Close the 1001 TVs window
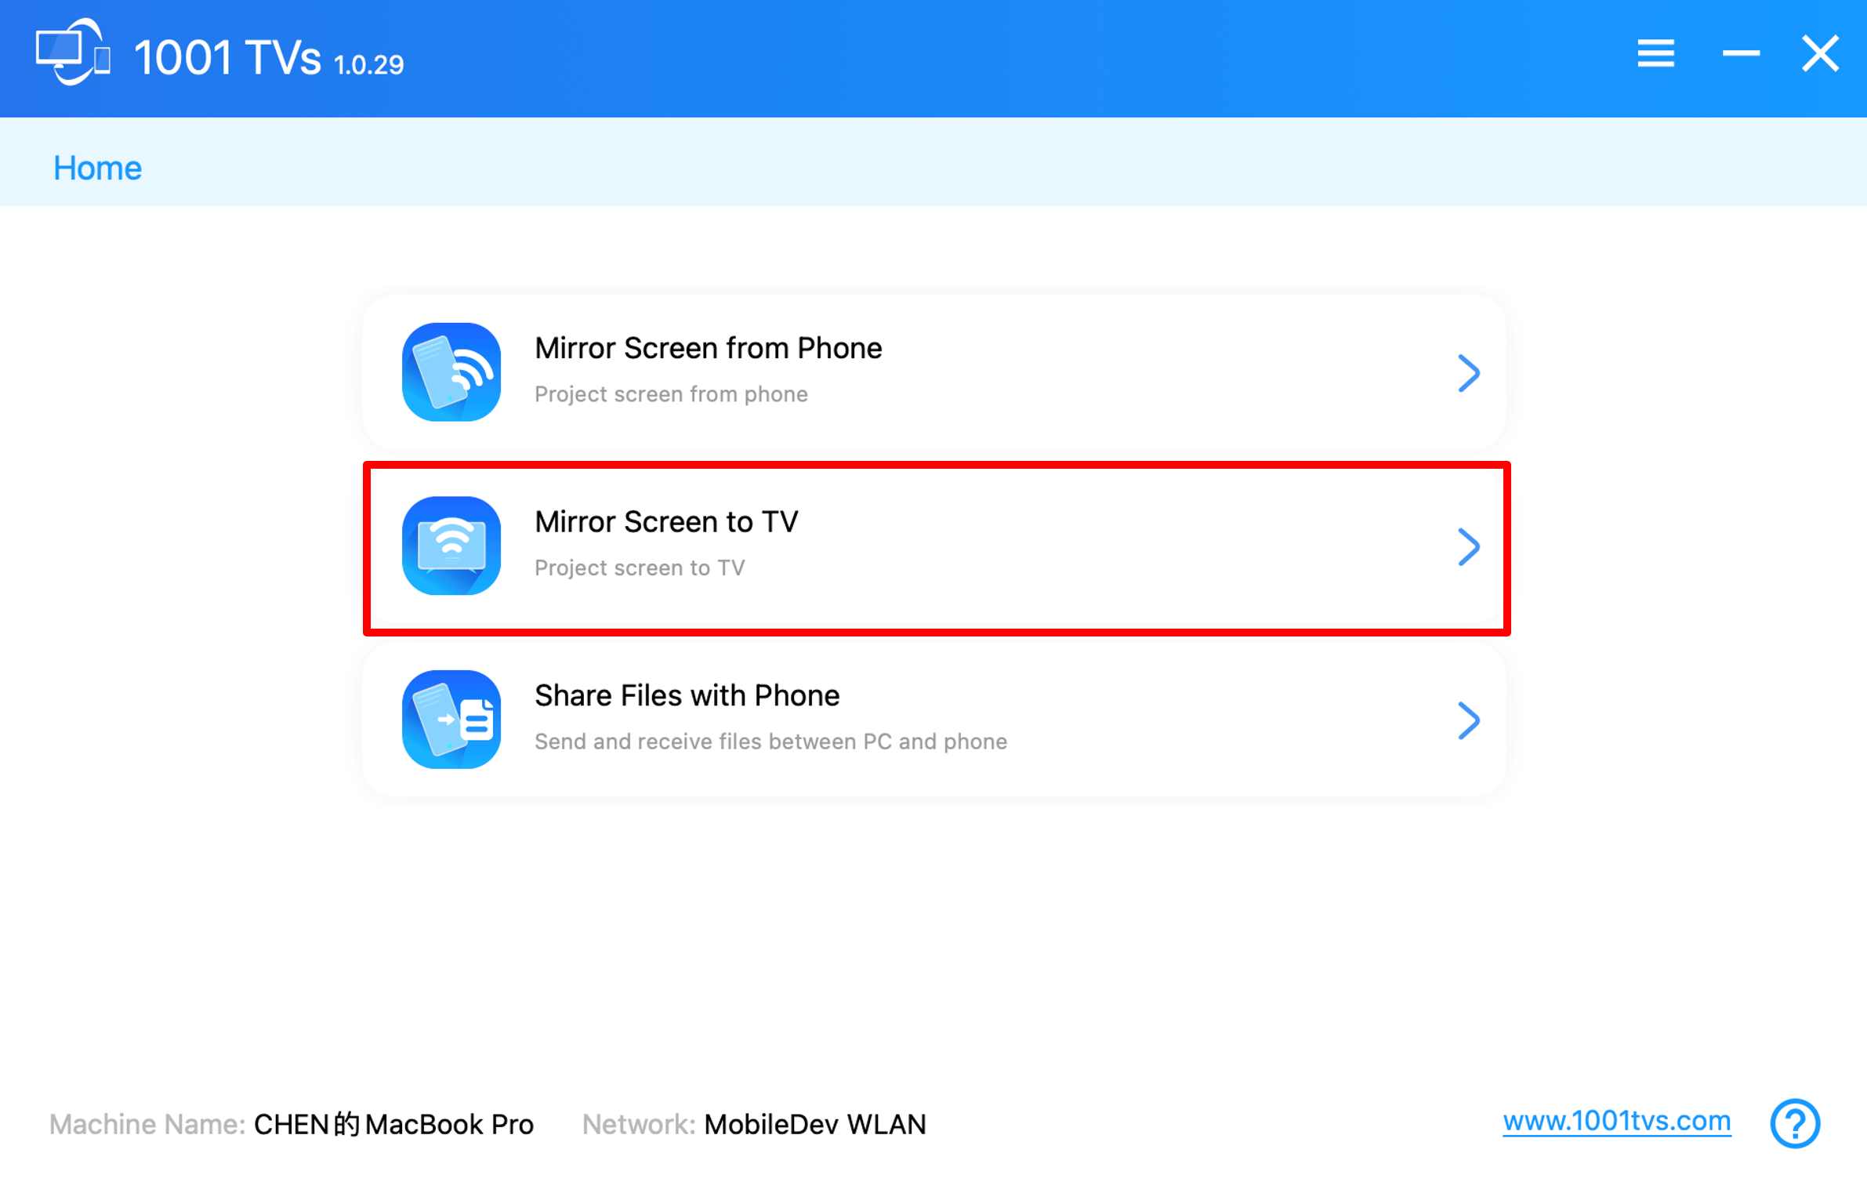Screen dimensions: 1867x1193 (1819, 54)
